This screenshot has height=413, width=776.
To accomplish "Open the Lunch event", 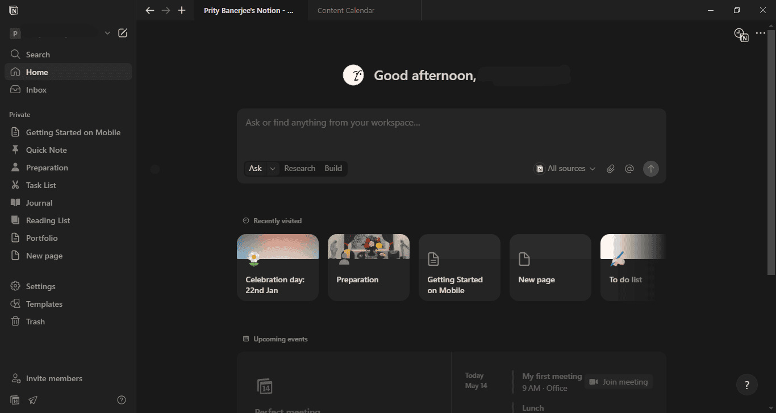I will pyautogui.click(x=533, y=408).
